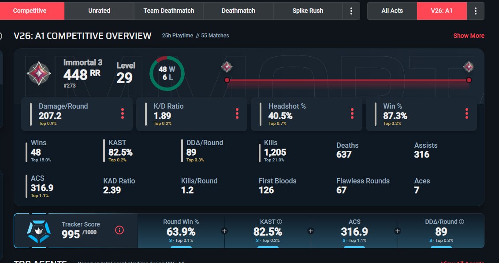Click the 25h Playtime text
Image resolution: width=499 pixels, height=263 pixels.
point(178,36)
